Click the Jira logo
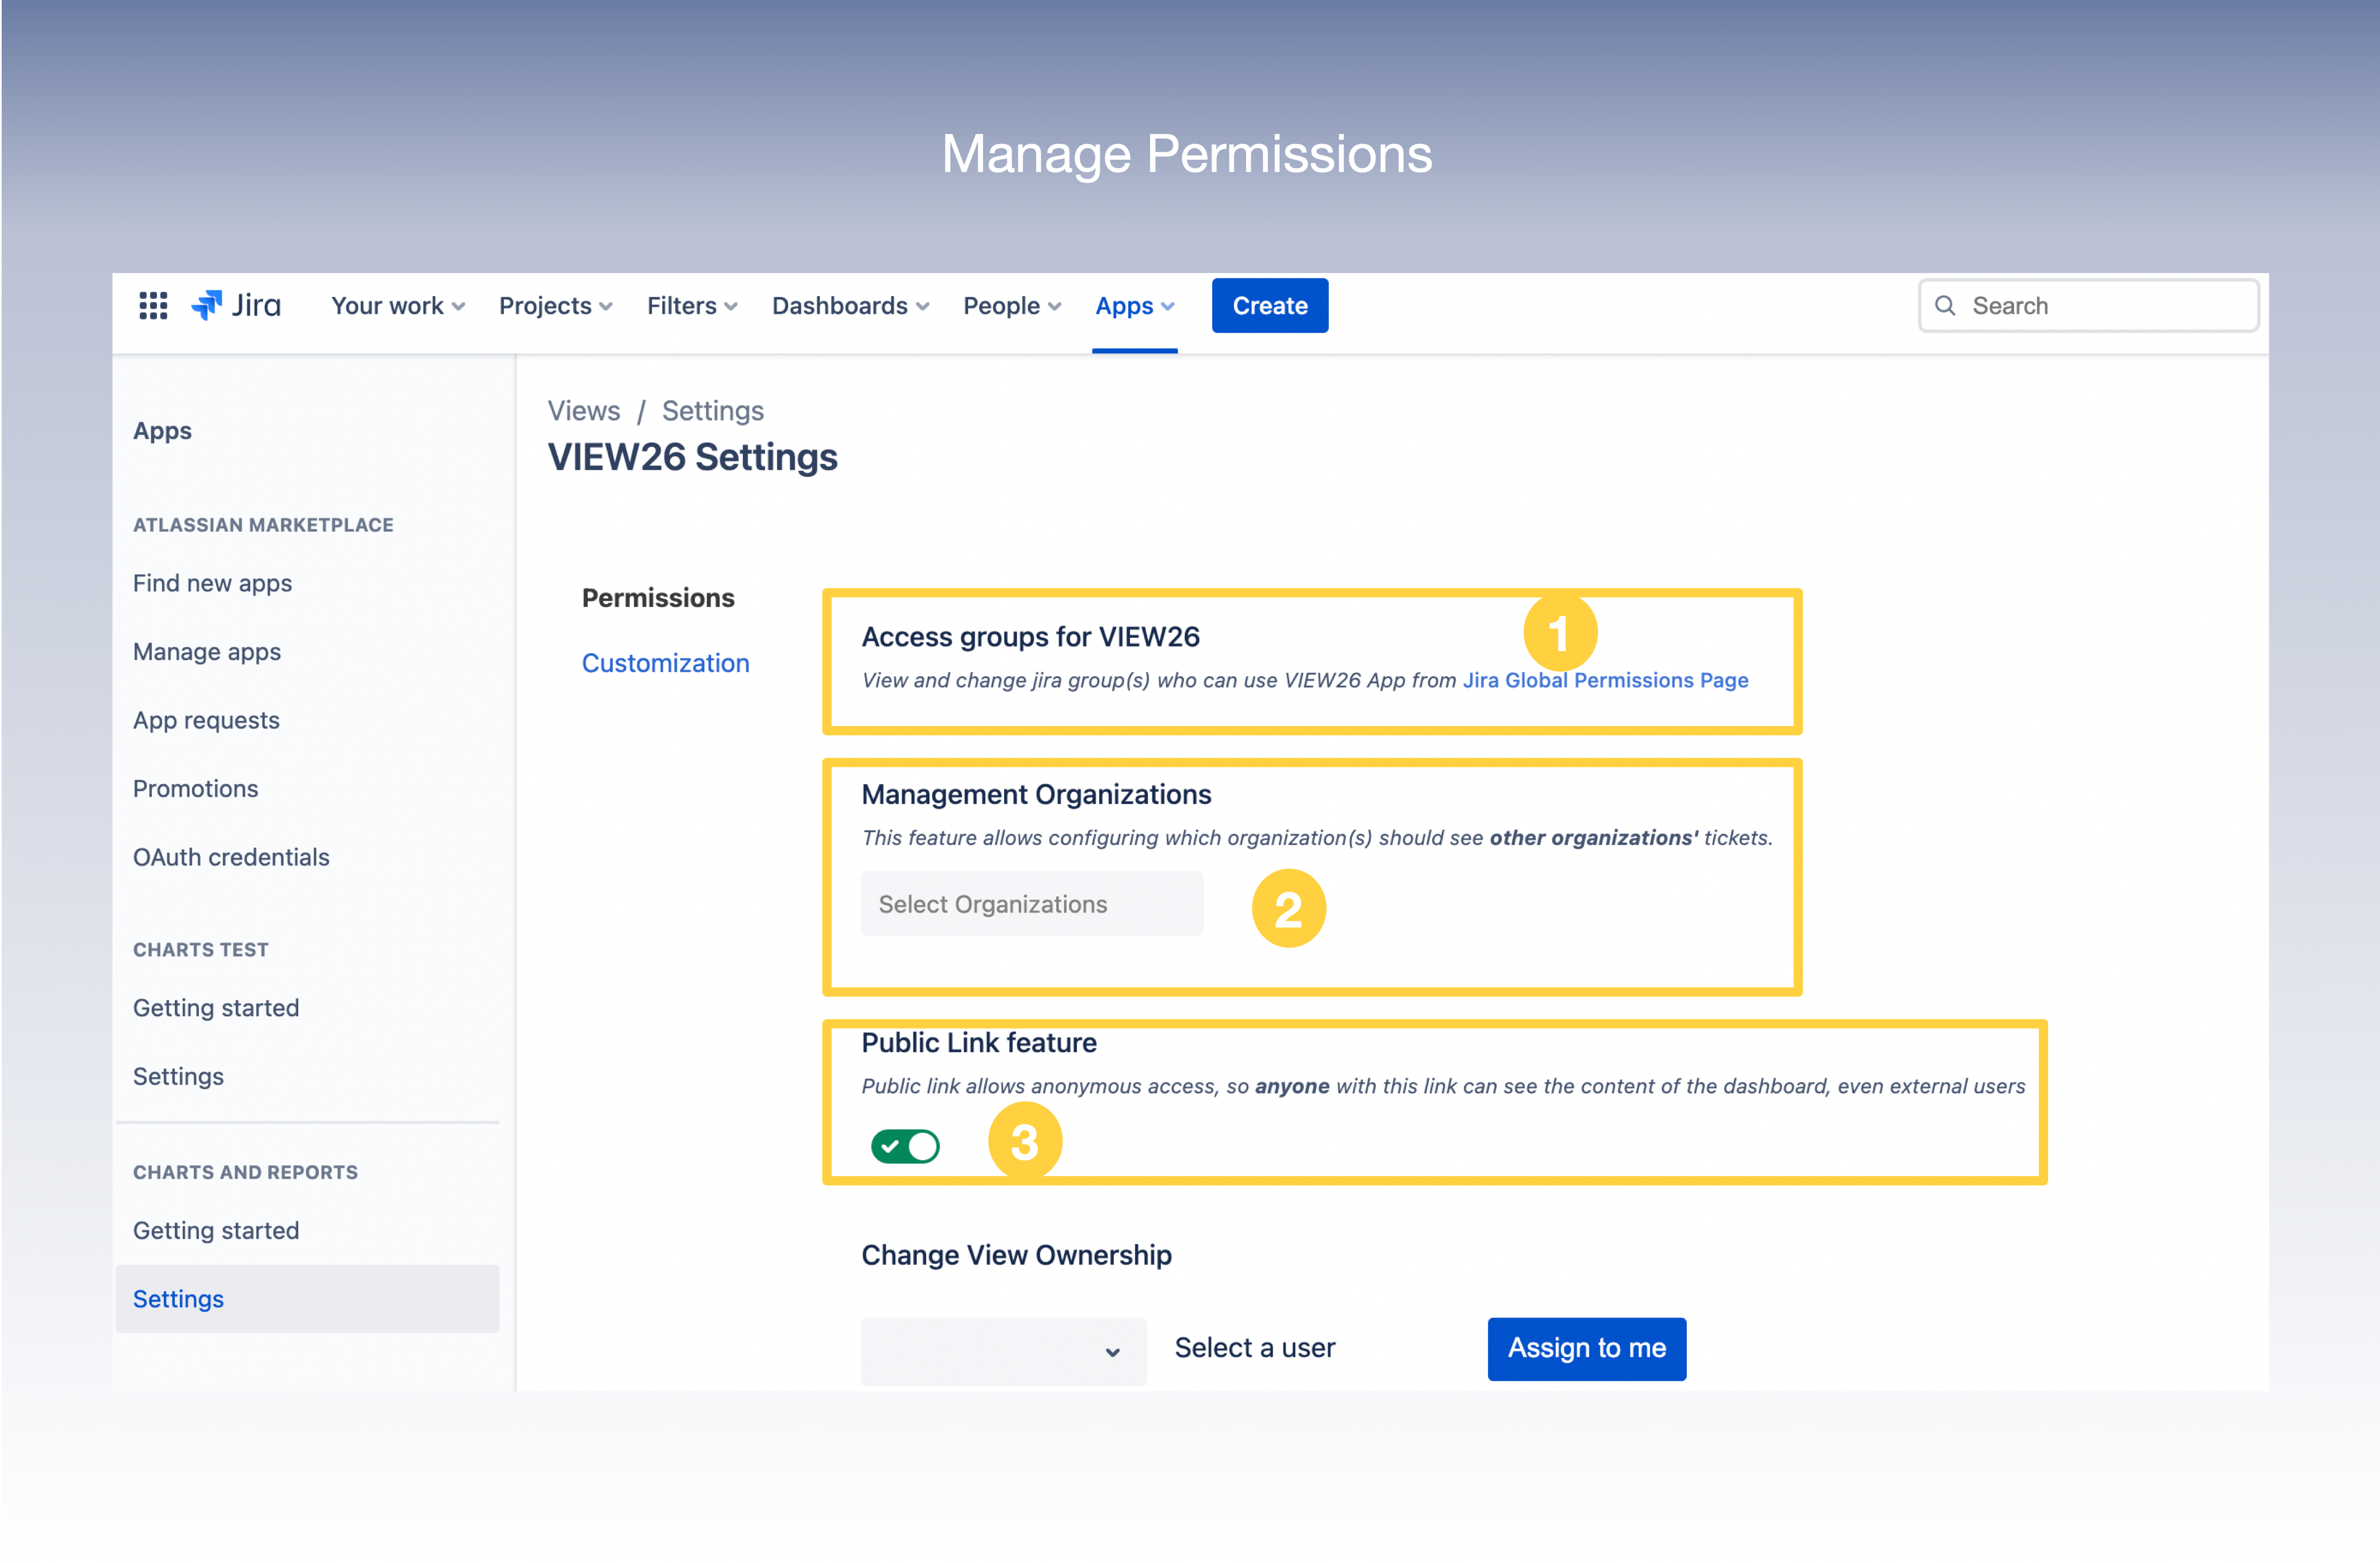The image size is (2380, 1563). coord(236,305)
